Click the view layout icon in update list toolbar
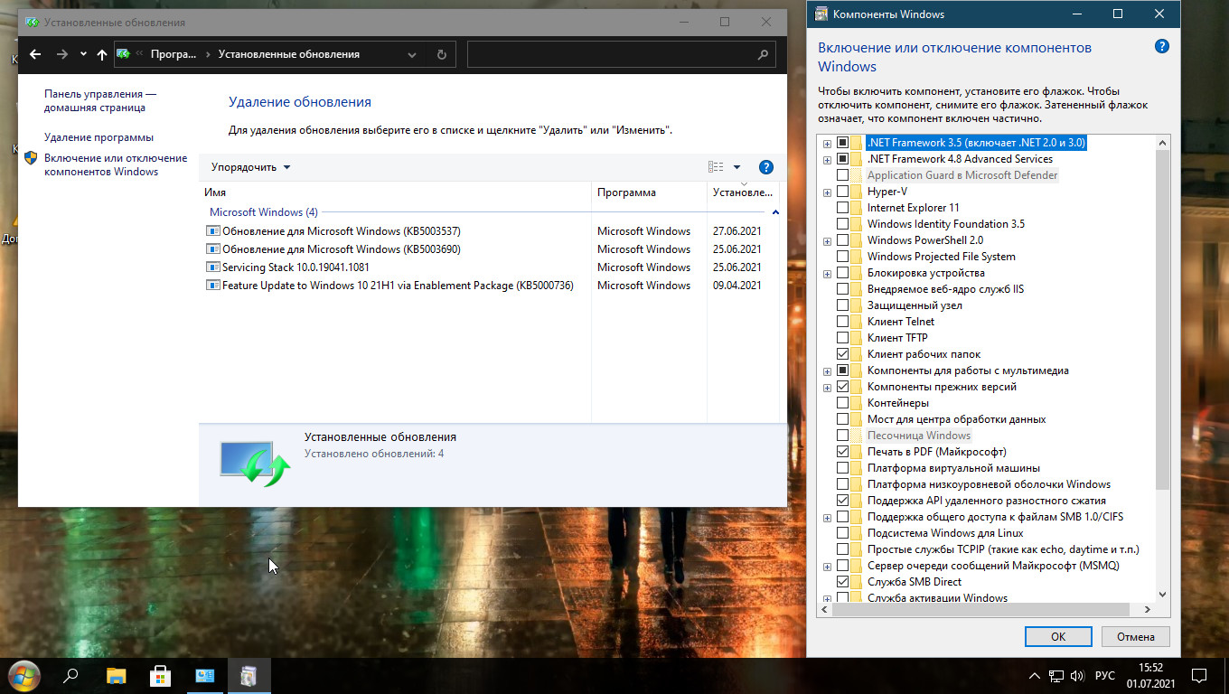Image resolution: width=1229 pixels, height=694 pixels. (x=716, y=167)
